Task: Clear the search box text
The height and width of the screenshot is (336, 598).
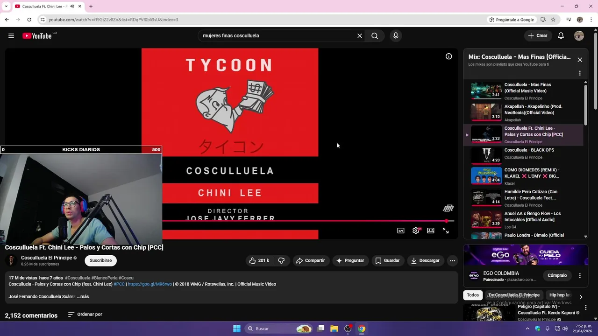Action: click(360, 36)
